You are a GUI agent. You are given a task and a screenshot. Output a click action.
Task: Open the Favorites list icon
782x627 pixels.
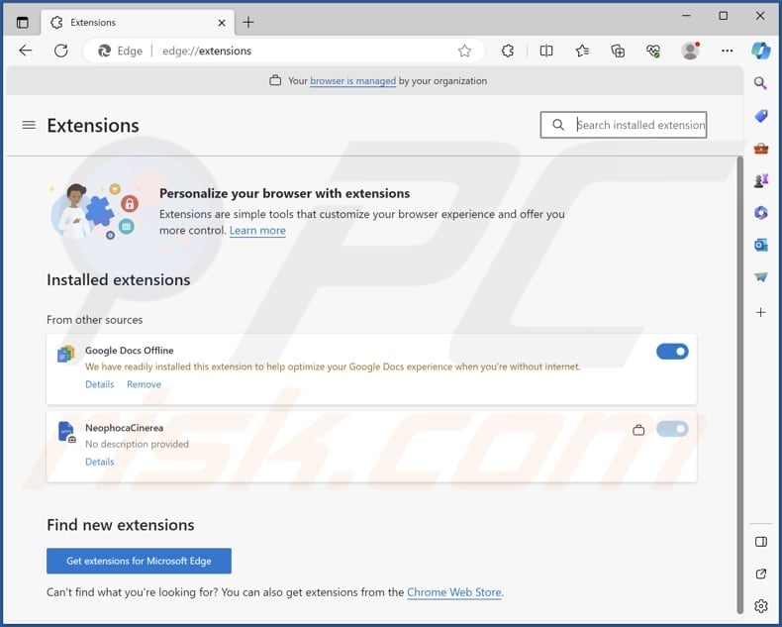point(582,51)
